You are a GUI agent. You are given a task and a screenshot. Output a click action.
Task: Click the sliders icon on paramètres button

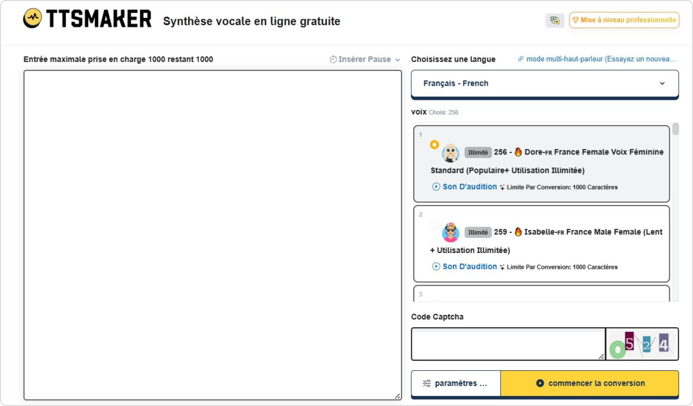coord(427,383)
